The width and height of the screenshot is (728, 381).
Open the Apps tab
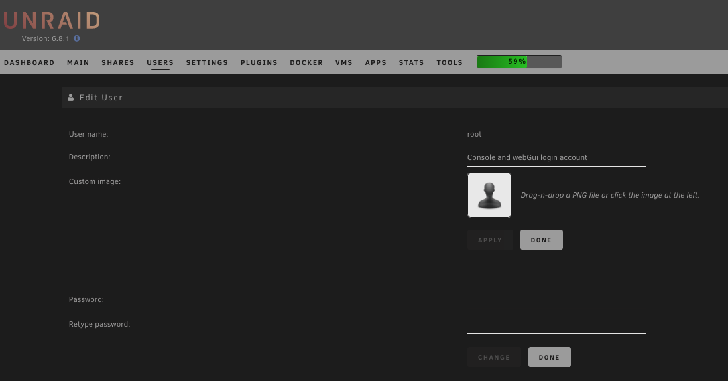(x=376, y=62)
